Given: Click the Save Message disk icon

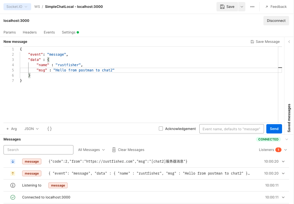Looking at the screenshot, I should click(x=252, y=42).
